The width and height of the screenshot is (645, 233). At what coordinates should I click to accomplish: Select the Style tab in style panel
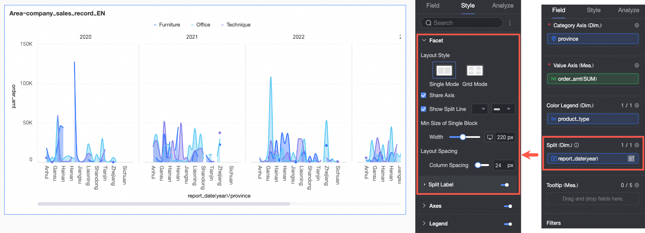[468, 6]
